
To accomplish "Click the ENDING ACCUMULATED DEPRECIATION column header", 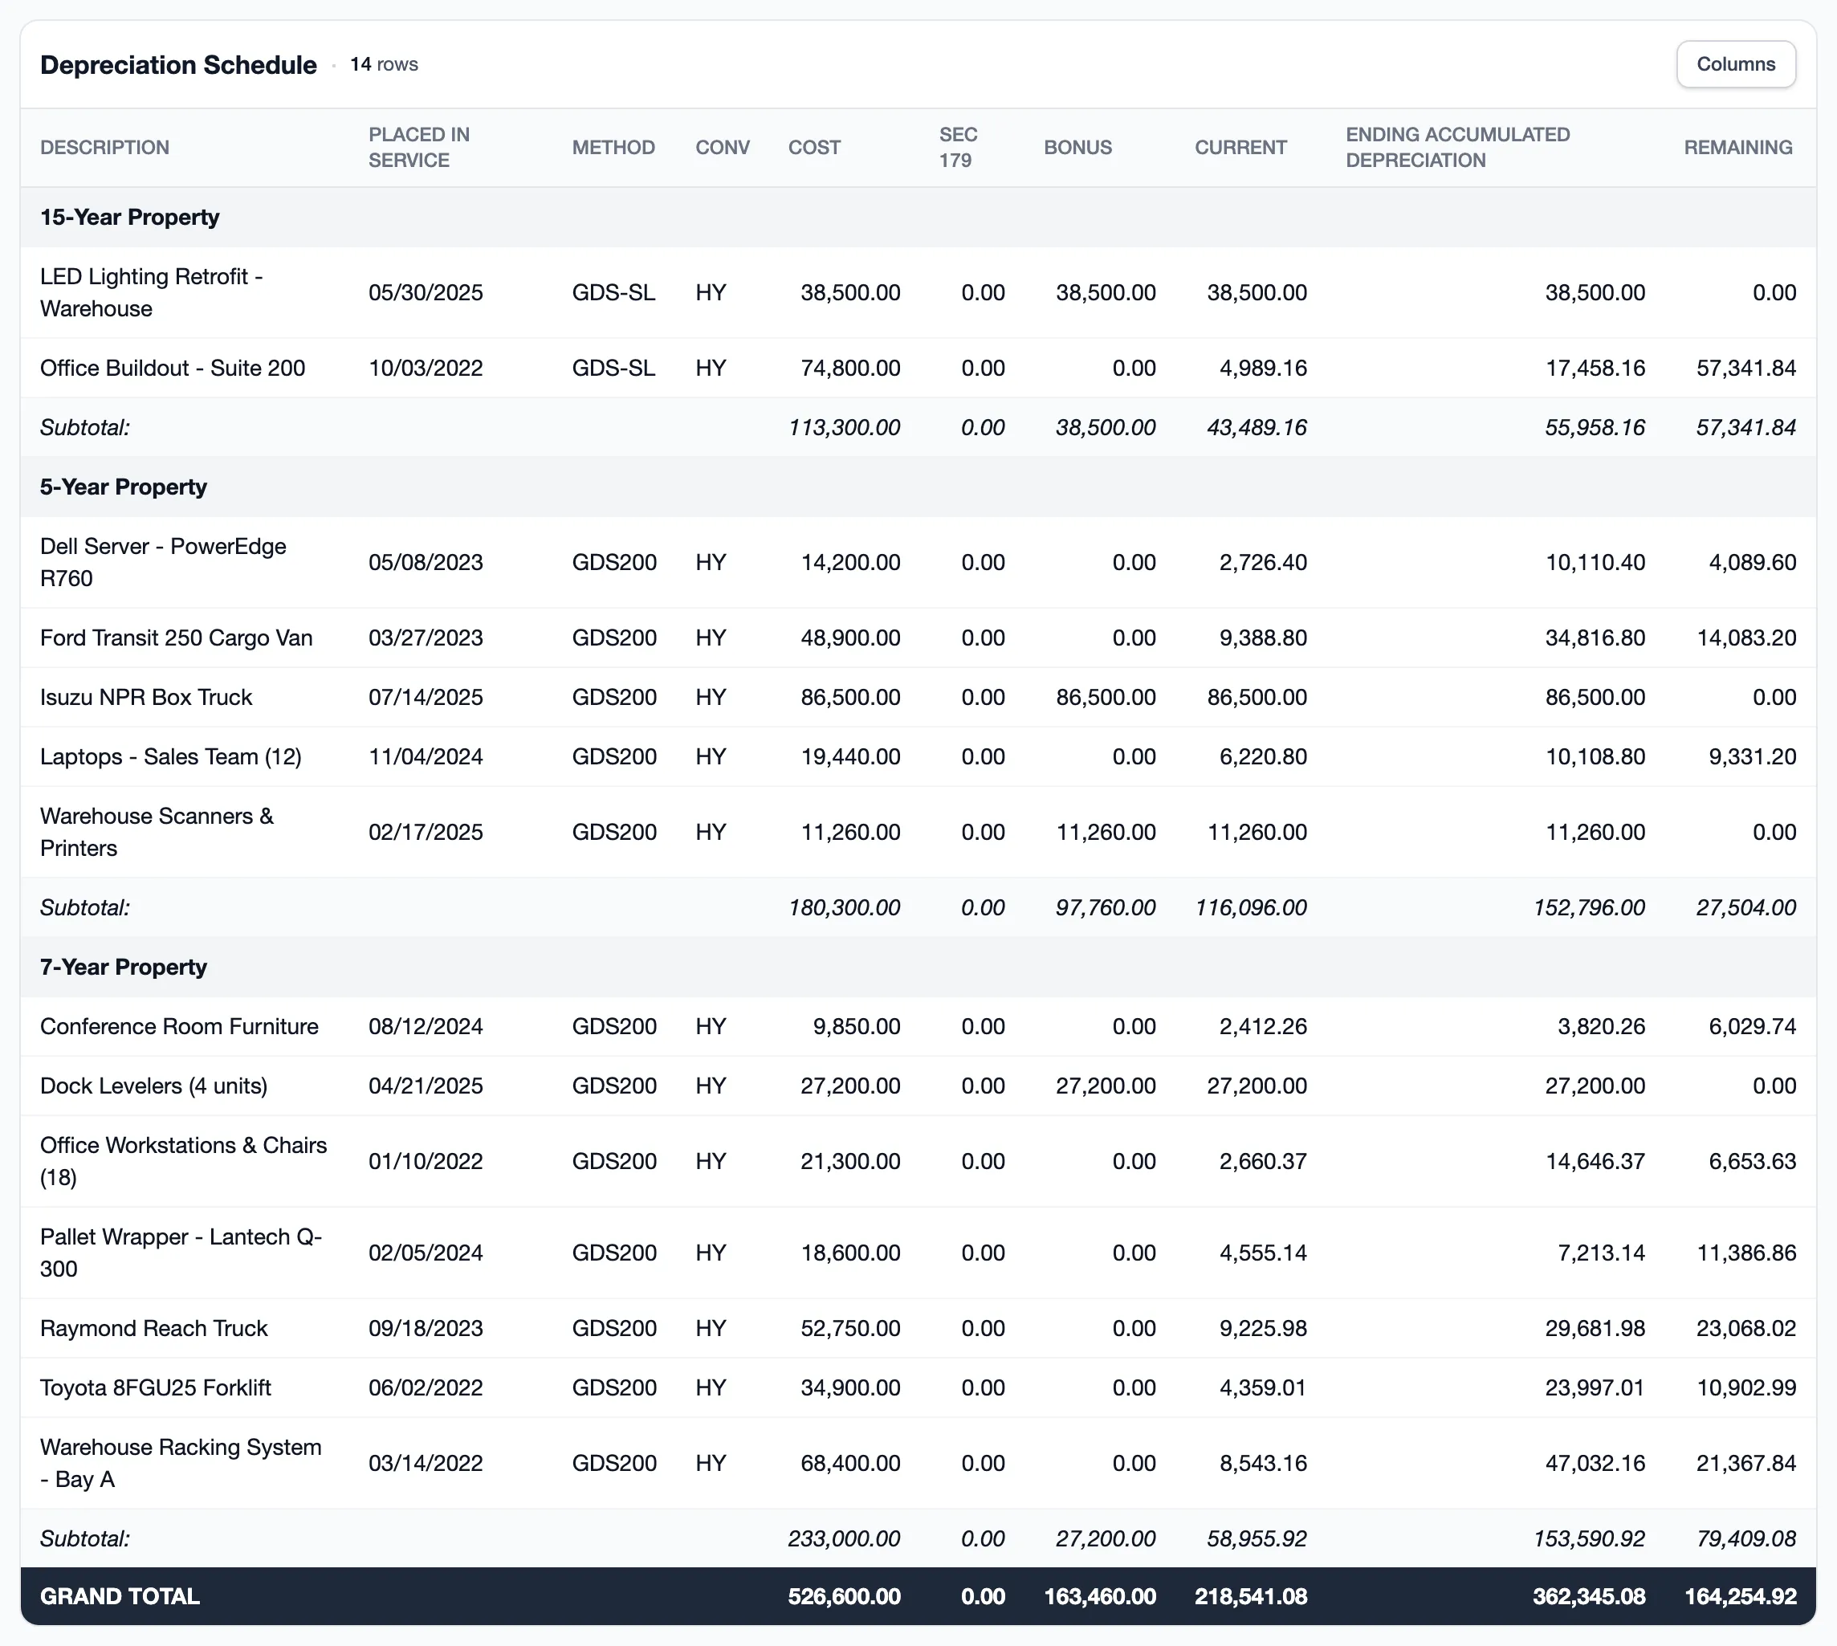I will tap(1457, 148).
